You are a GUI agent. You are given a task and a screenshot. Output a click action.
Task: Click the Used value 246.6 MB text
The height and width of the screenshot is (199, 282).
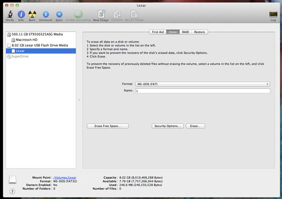(x=141, y=185)
